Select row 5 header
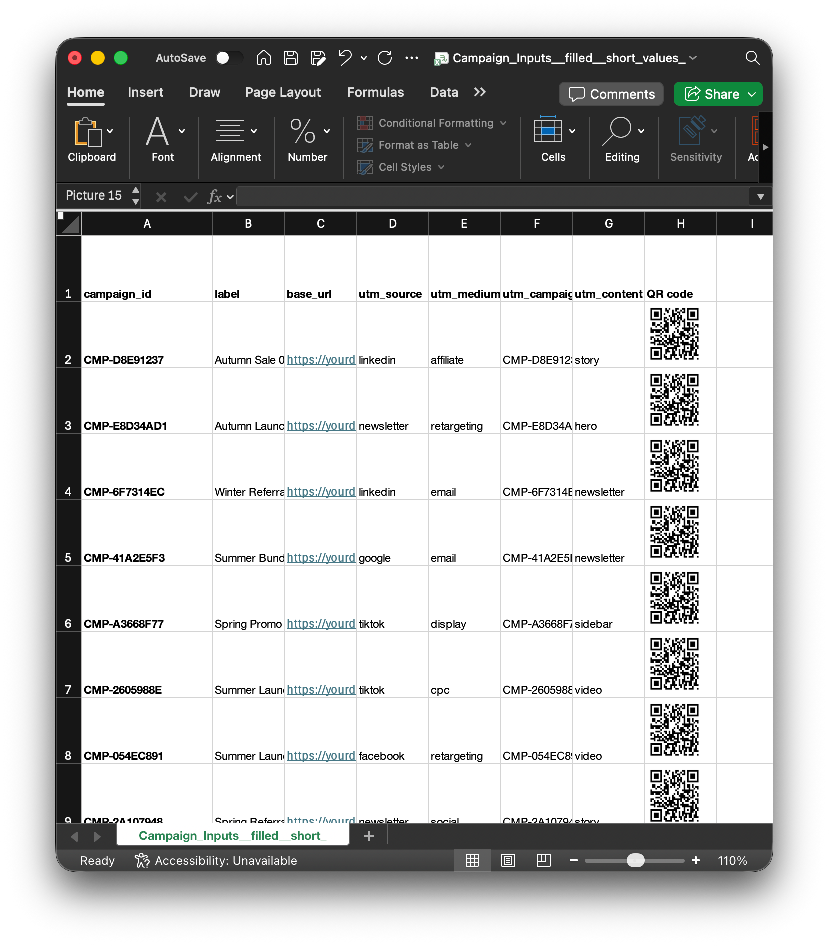 point(68,533)
